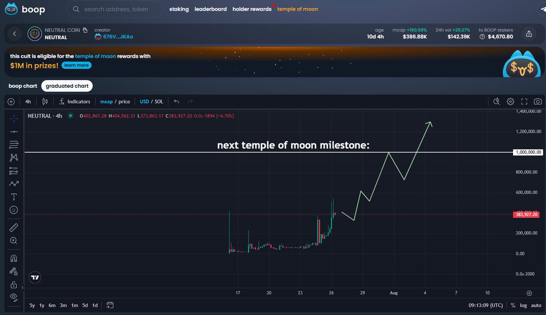
Task: Click the search address, token field
Action: click(x=116, y=9)
